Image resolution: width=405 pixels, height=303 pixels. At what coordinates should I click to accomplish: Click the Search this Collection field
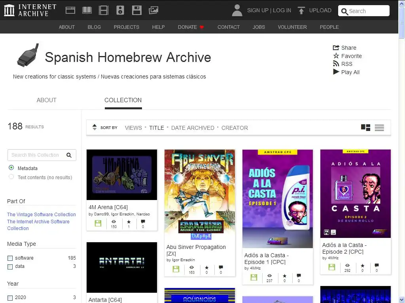pyautogui.click(x=42, y=155)
